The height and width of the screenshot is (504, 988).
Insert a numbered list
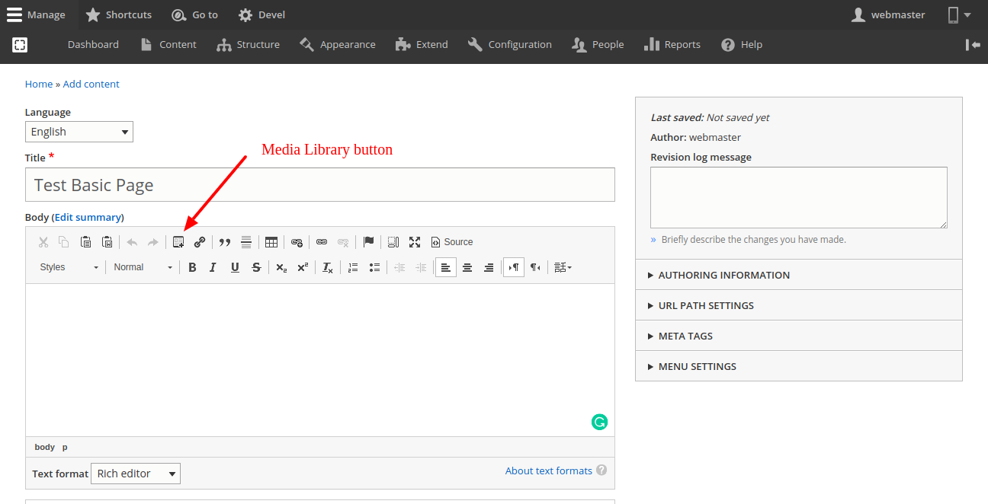coord(353,267)
